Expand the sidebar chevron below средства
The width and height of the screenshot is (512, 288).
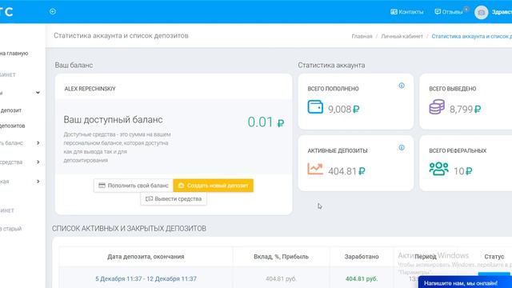(38, 182)
